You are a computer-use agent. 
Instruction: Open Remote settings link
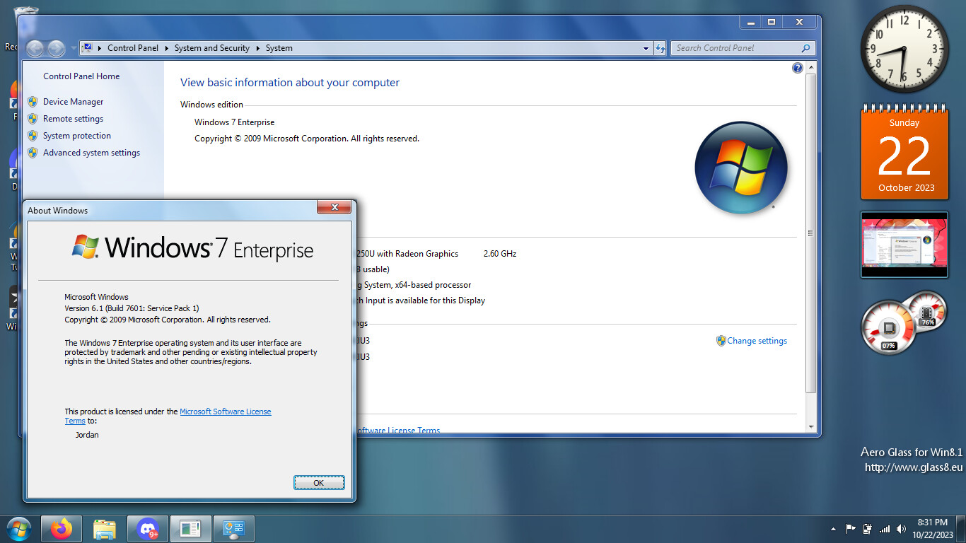[73, 119]
